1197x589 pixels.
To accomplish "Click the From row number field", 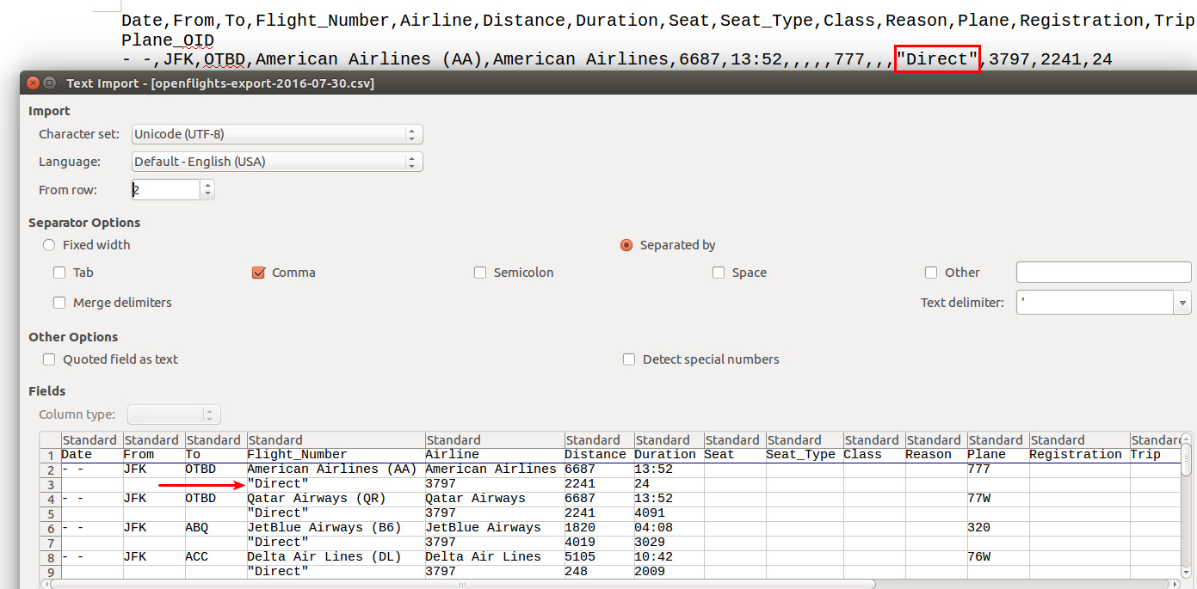I will tap(165, 190).
